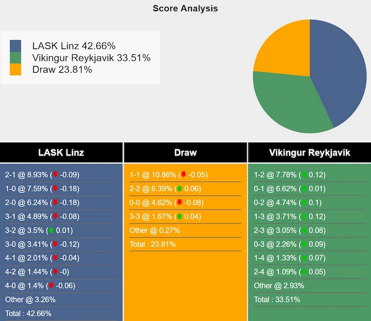Click the red arrow beside 4-0 score
Viewport: 371px width, 321px height.
pyautogui.click(x=51, y=286)
